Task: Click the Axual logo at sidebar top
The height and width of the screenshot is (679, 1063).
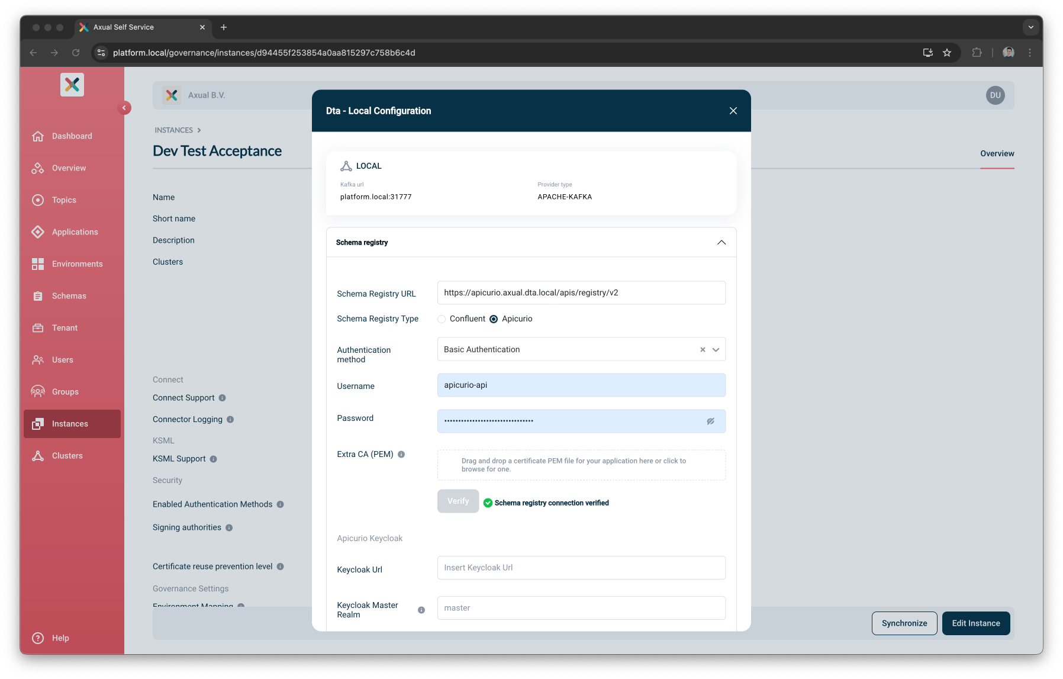Action: (x=72, y=85)
